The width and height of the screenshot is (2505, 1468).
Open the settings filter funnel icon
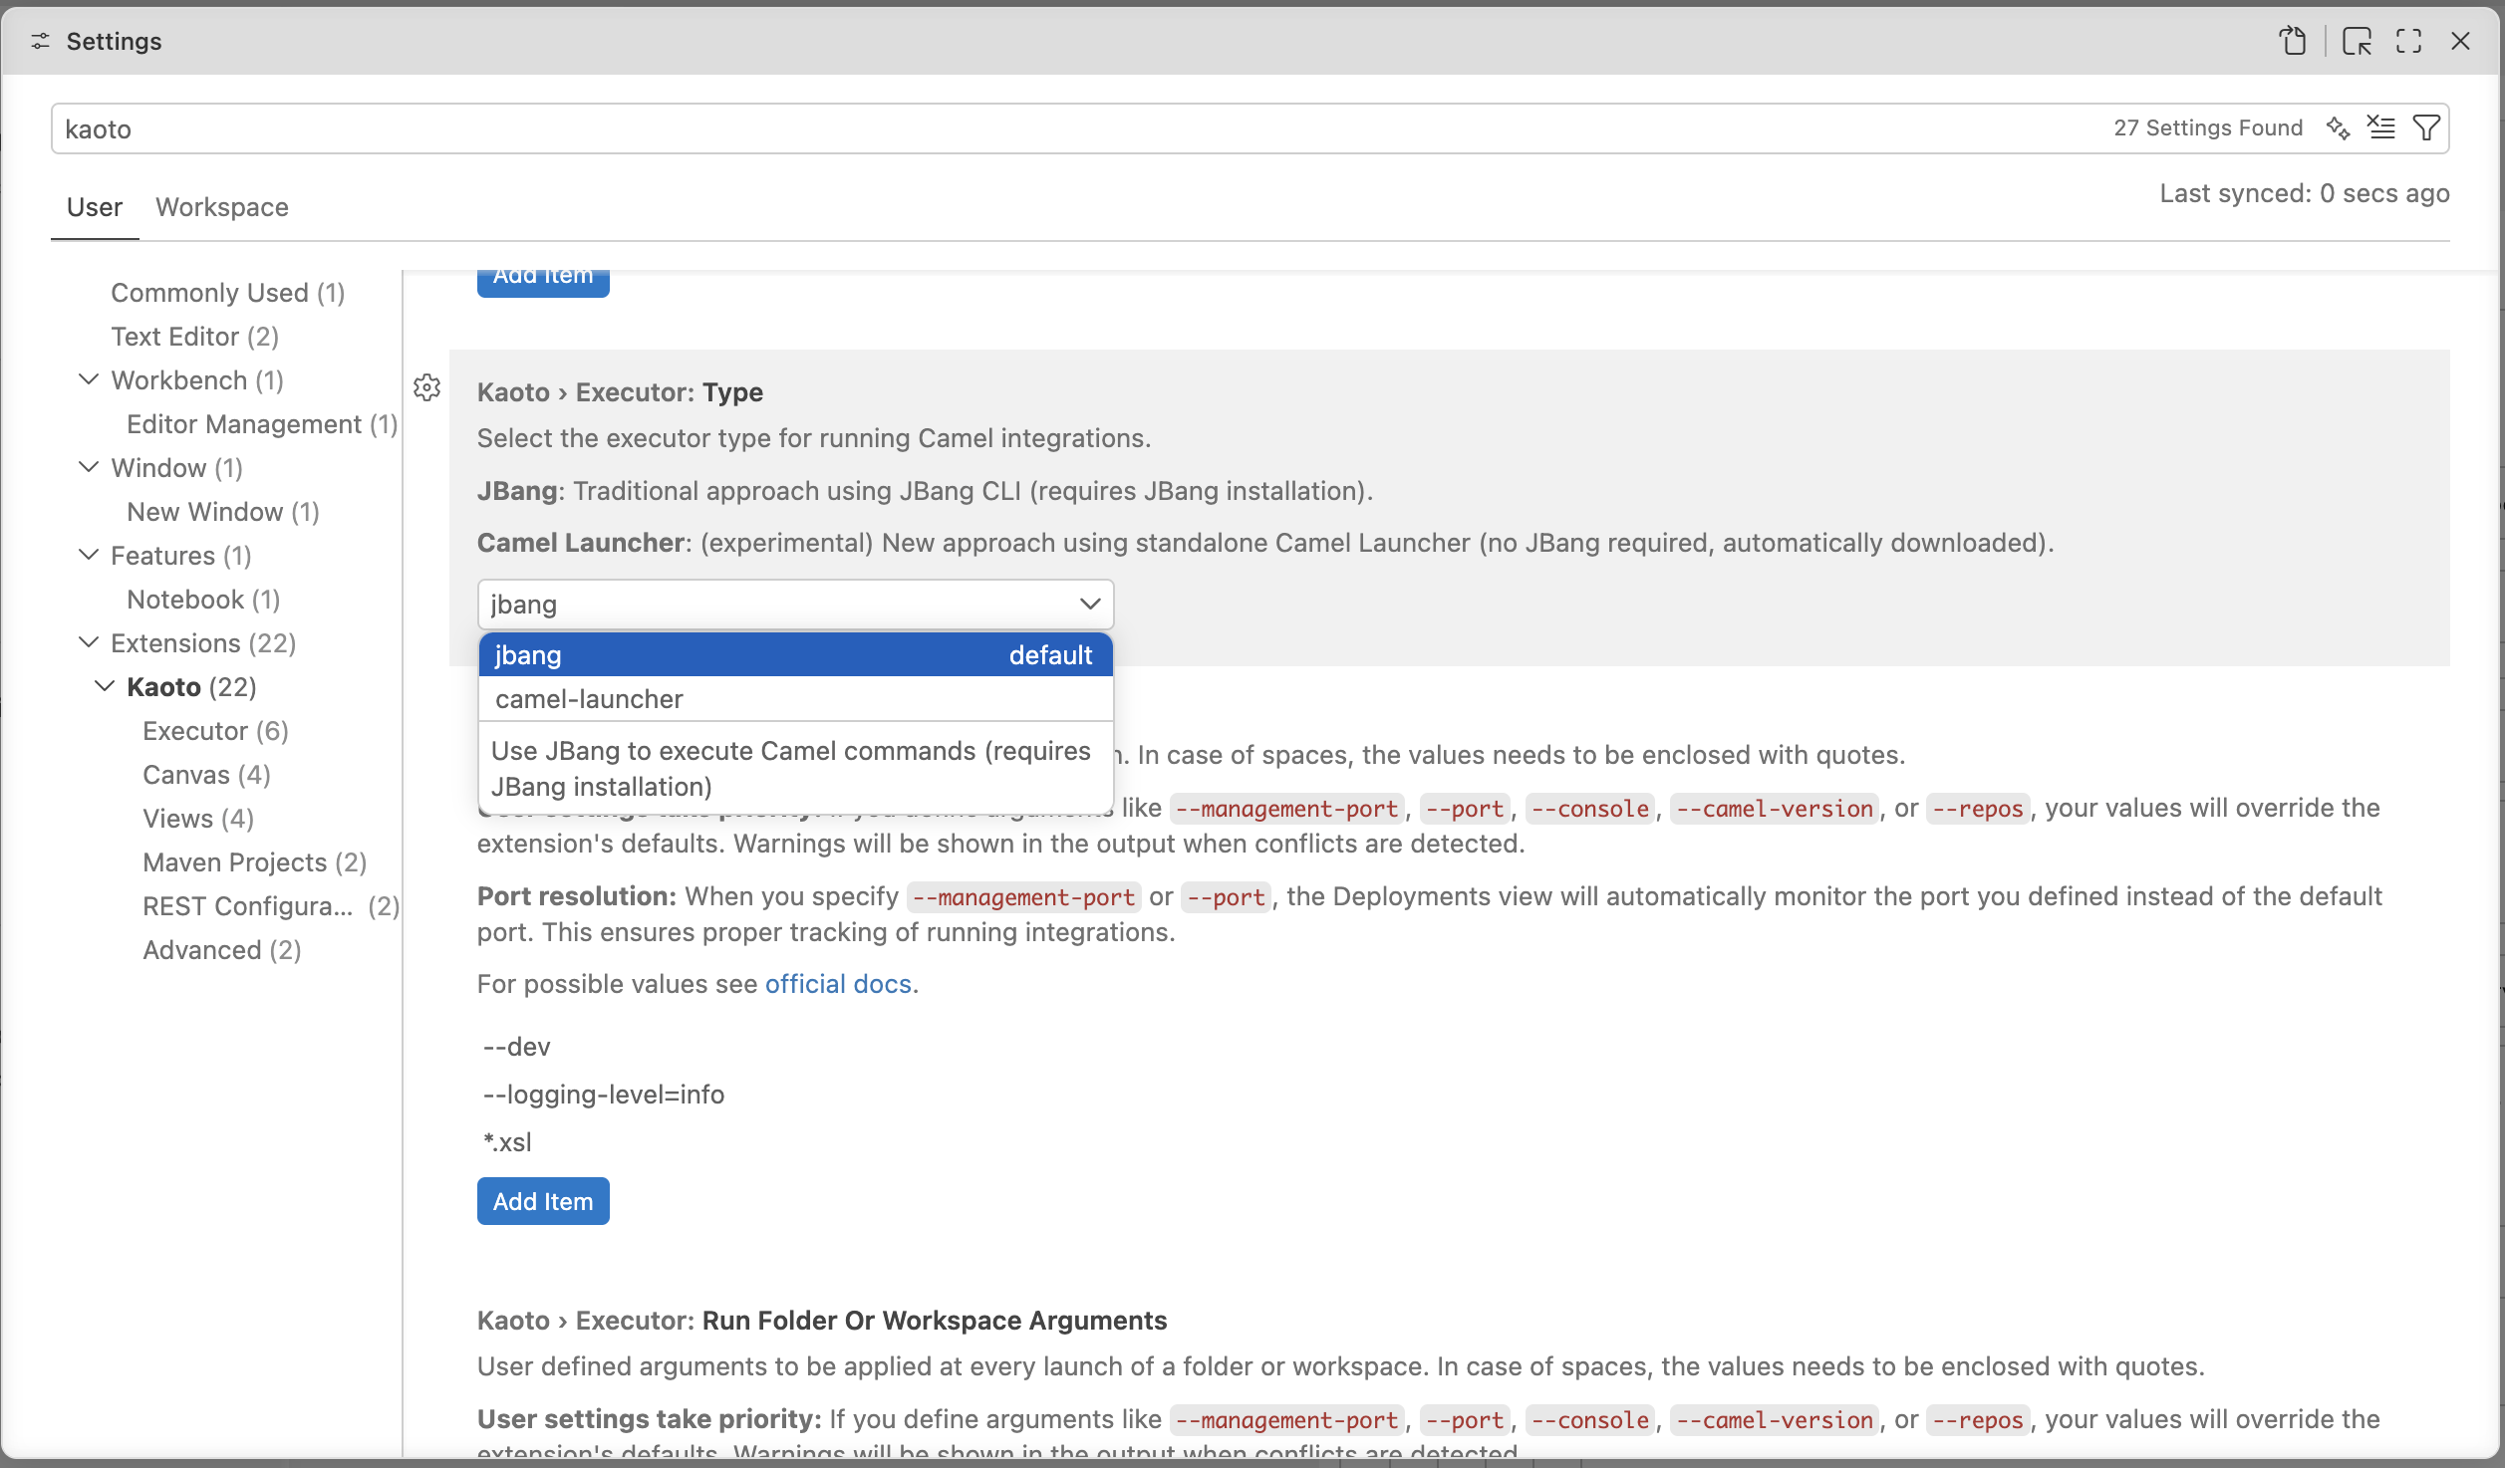click(x=2426, y=127)
